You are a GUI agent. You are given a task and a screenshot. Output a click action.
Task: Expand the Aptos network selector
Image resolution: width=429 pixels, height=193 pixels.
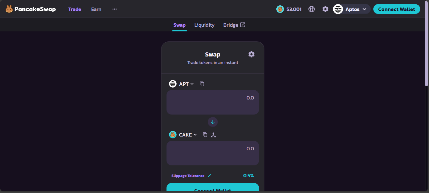352,9
